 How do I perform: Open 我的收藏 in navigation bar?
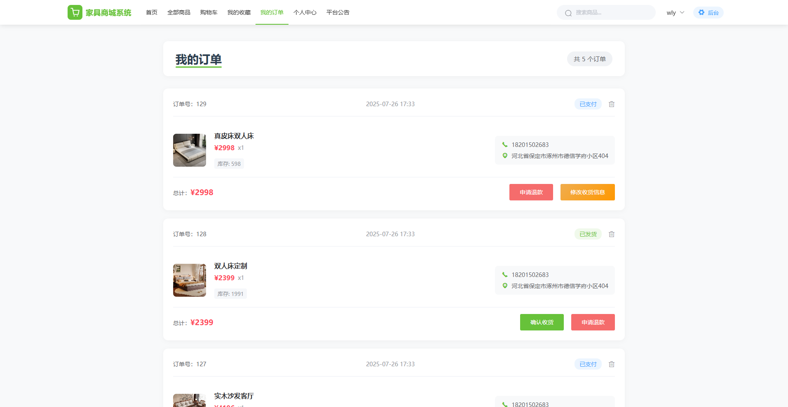pos(239,12)
